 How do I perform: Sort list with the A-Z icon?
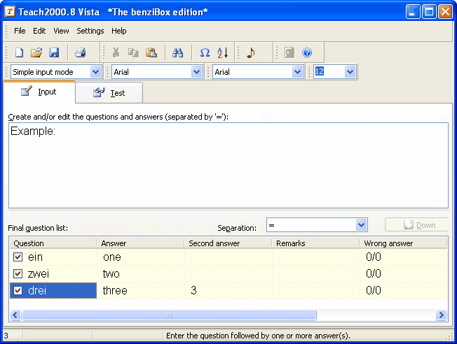click(x=222, y=52)
